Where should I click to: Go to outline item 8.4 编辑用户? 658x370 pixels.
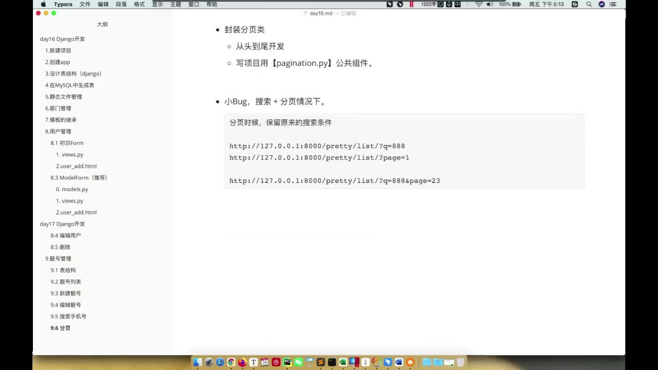(66, 235)
